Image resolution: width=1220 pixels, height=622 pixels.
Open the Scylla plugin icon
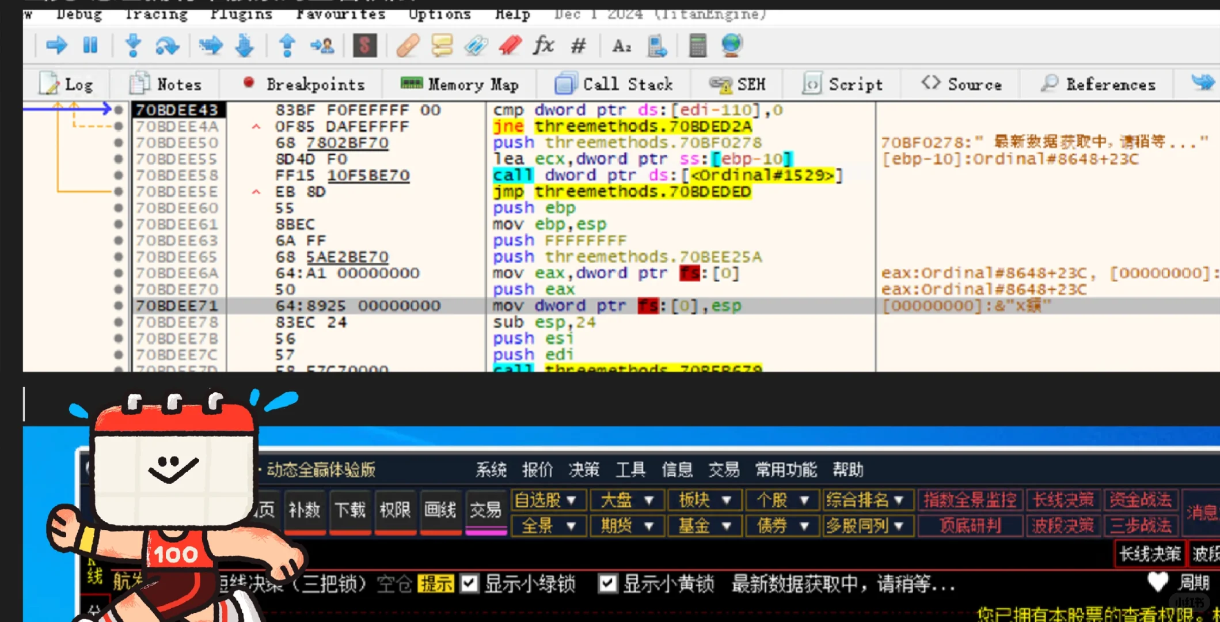[x=364, y=45]
